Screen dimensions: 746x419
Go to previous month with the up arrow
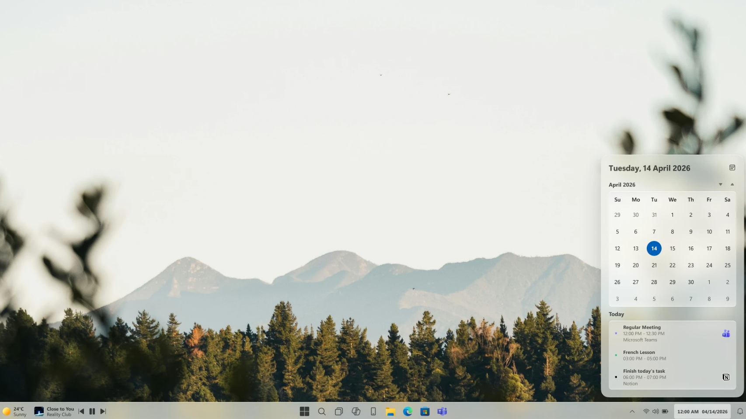pyautogui.click(x=732, y=184)
